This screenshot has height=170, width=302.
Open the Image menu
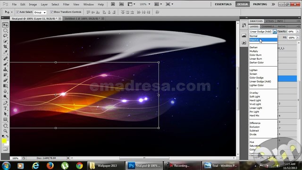pos(33,4)
